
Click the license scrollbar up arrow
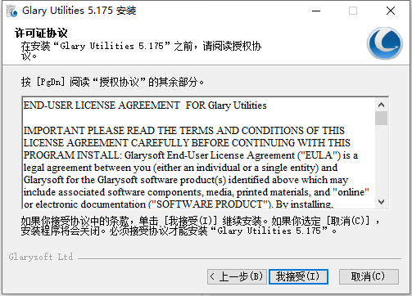coord(381,105)
